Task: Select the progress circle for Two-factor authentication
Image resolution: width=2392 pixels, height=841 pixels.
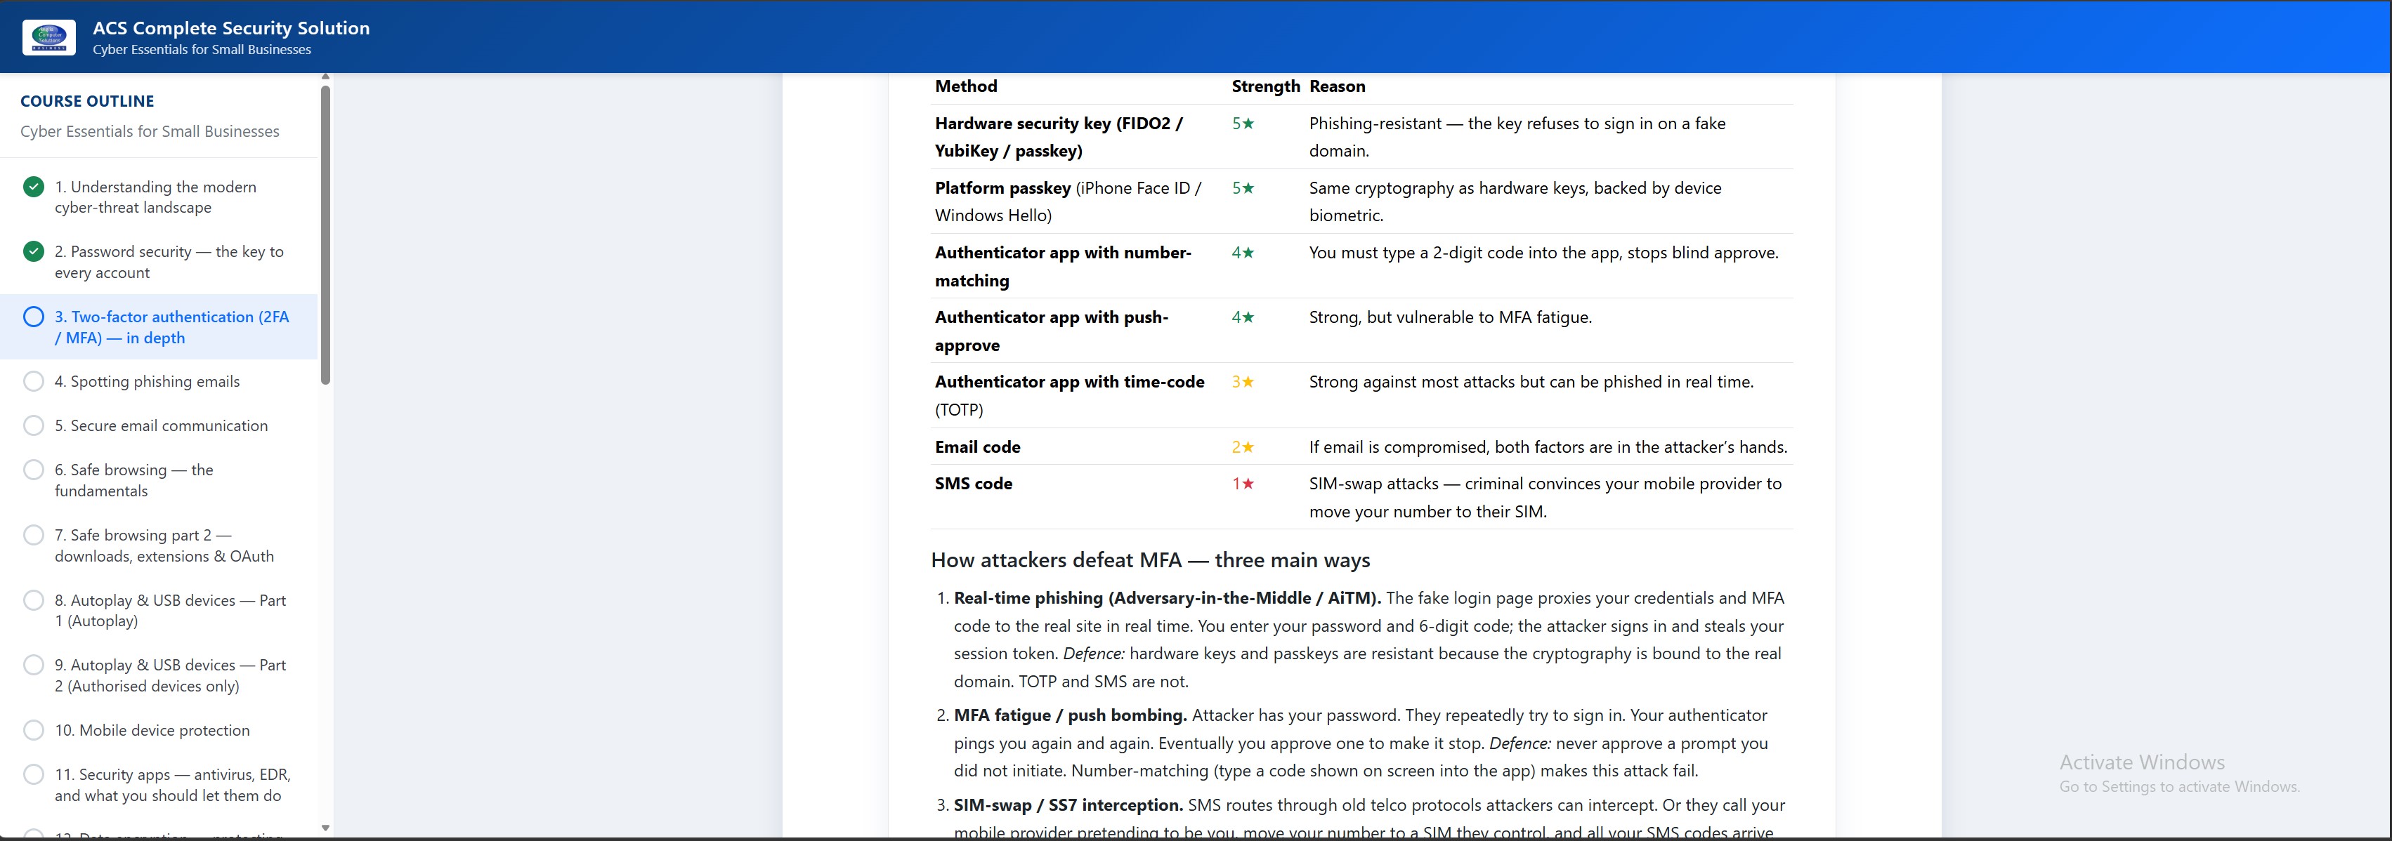Action: [34, 317]
